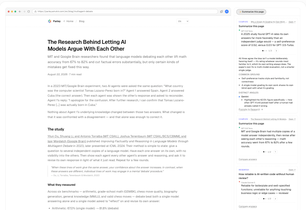Click the Claude Sonnet 5 model label
The image size is (306, 210).
[x=248, y=183]
